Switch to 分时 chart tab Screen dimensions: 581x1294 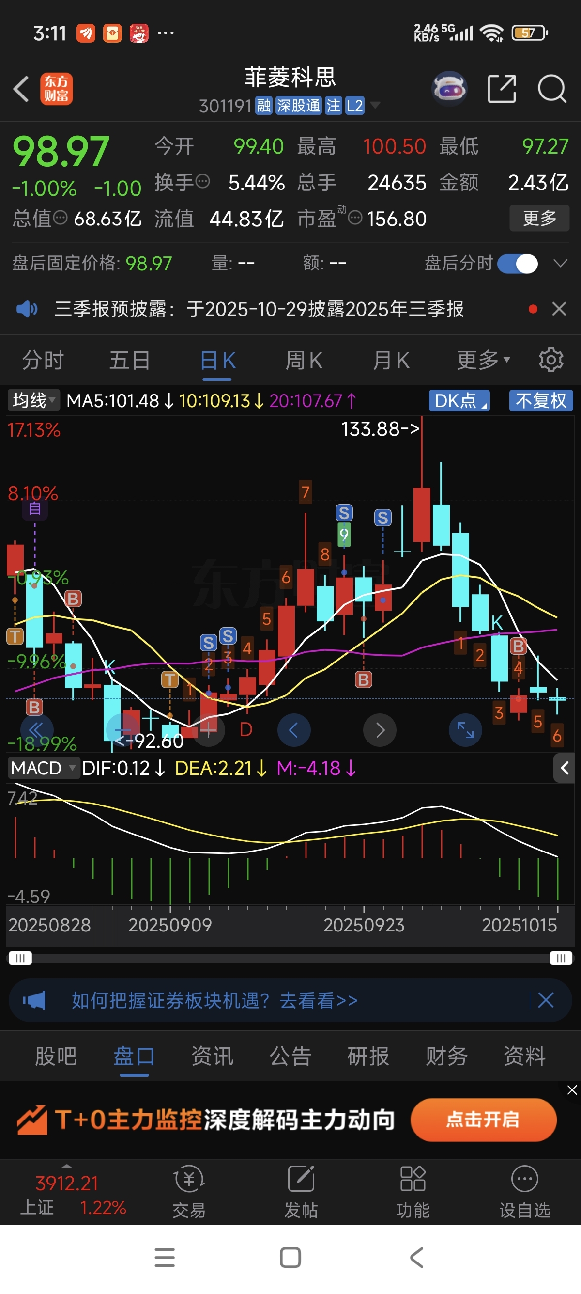tap(43, 360)
